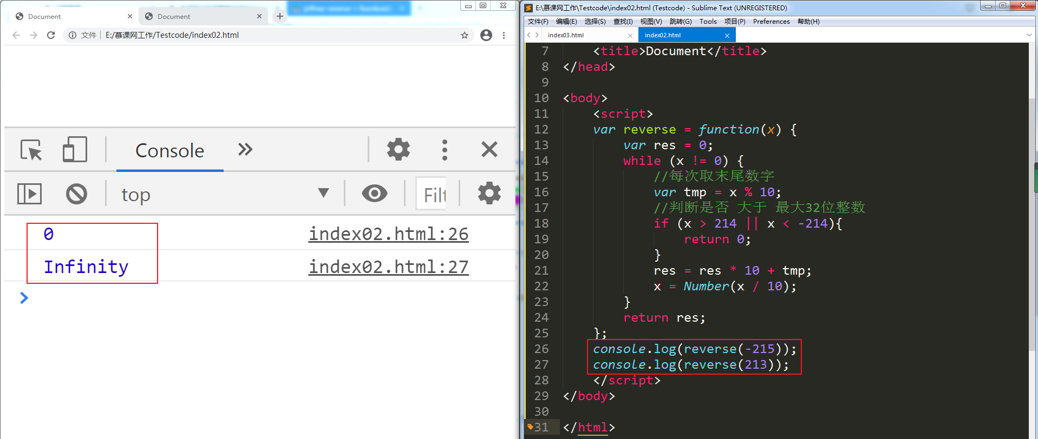
Task: Expand more DevTools tabs chevron
Action: (x=245, y=149)
